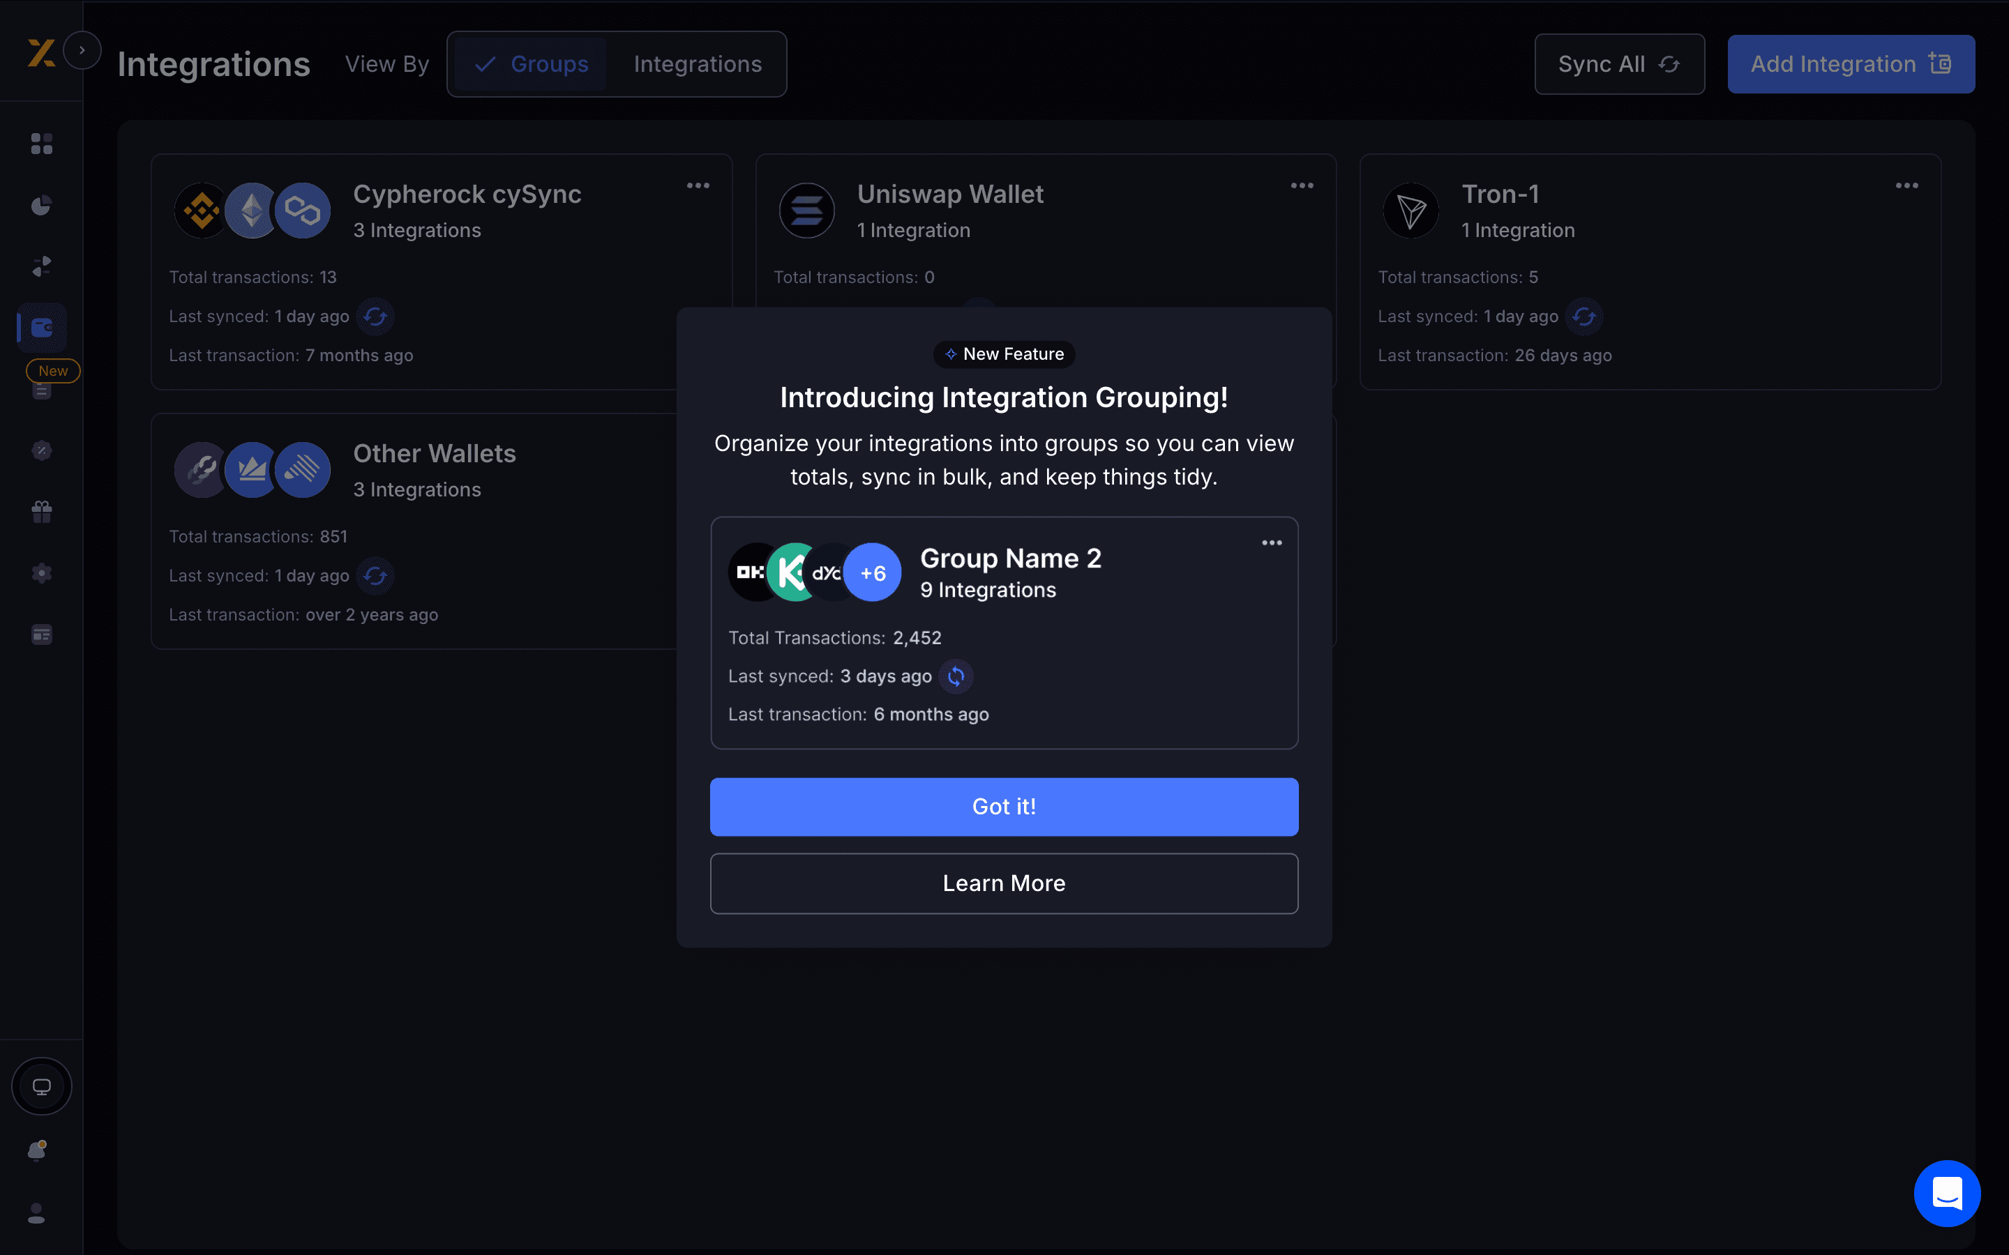This screenshot has width=2009, height=1255.
Task: Open the gift rewards sidebar icon
Action: 42,512
